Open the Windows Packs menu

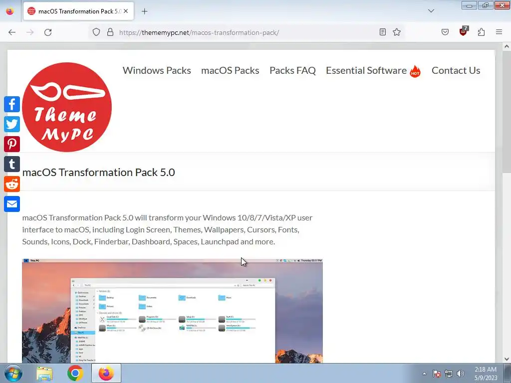157,70
